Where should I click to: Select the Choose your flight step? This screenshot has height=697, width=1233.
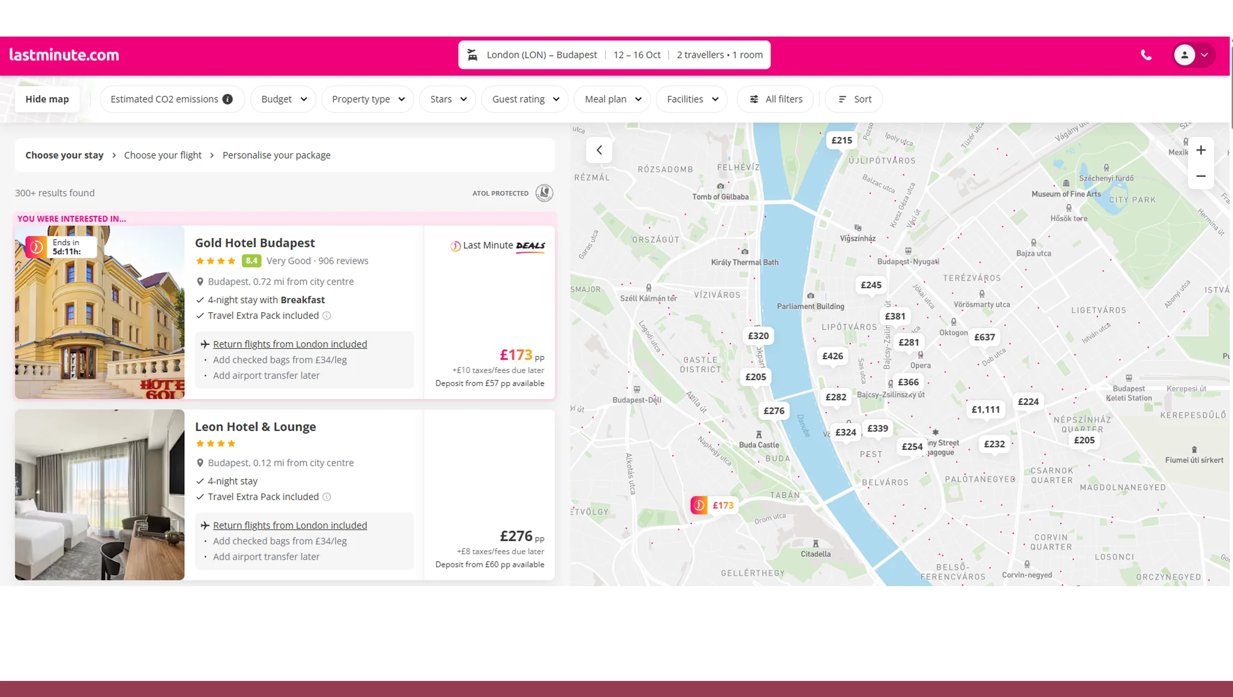coord(163,155)
